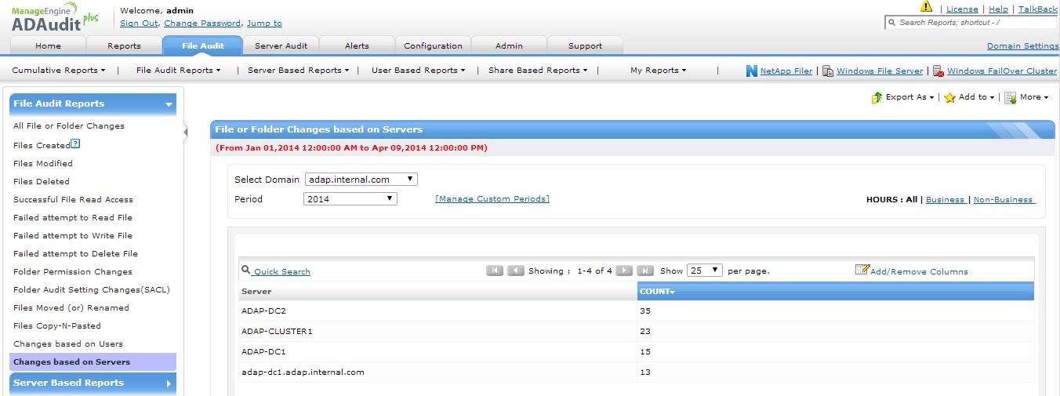The image size is (1060, 396).
Task: Expand Server Based Reports top menu
Action: (x=298, y=71)
